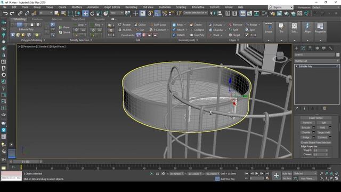Open the Create tab plus icon
The width and height of the screenshot is (341, 192).
point(296,48)
